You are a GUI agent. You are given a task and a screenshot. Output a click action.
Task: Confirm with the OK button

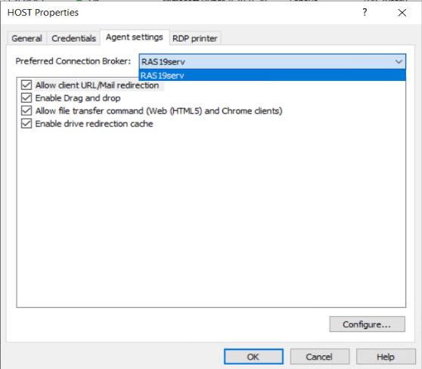(253, 357)
